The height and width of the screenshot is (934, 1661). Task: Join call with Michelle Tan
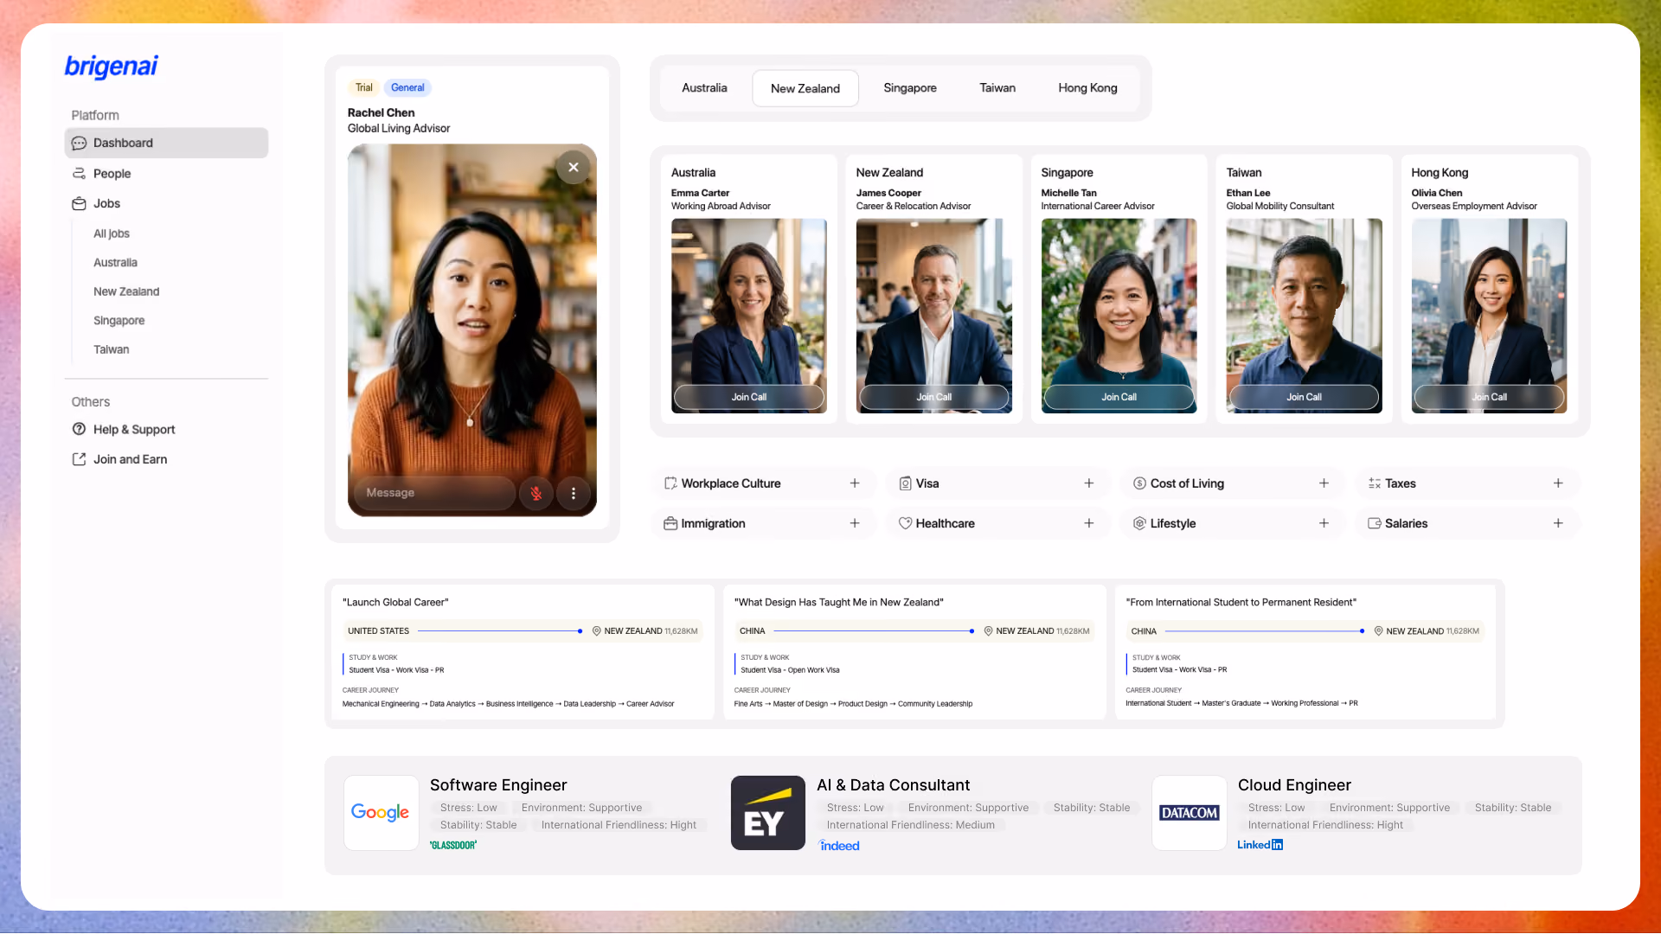click(1119, 397)
